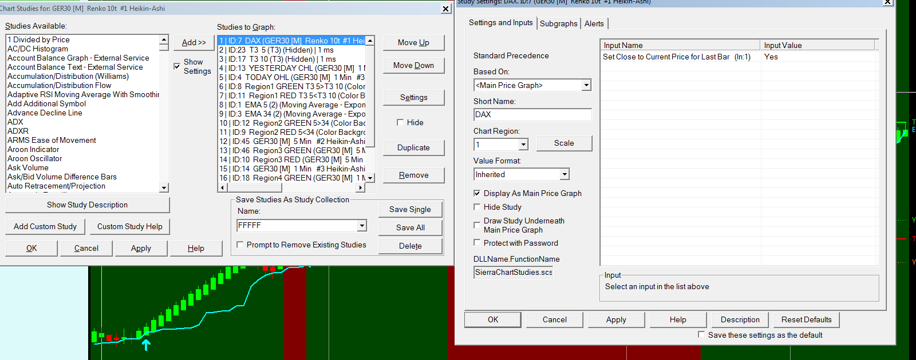916x360 pixels.
Task: Click the Save Single button
Action: (x=410, y=209)
